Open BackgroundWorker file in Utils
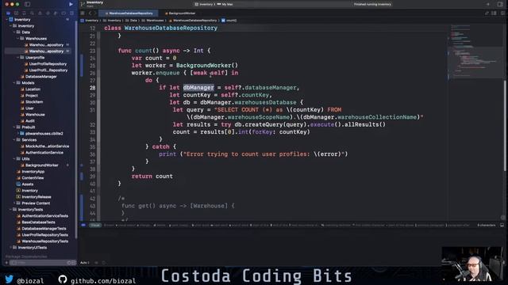Image resolution: width=508 pixels, height=285 pixels. coord(41,165)
